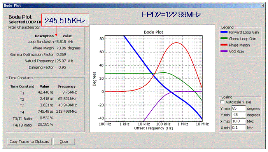
Task: Click the Bode Plot chart title
Action: (154, 32)
